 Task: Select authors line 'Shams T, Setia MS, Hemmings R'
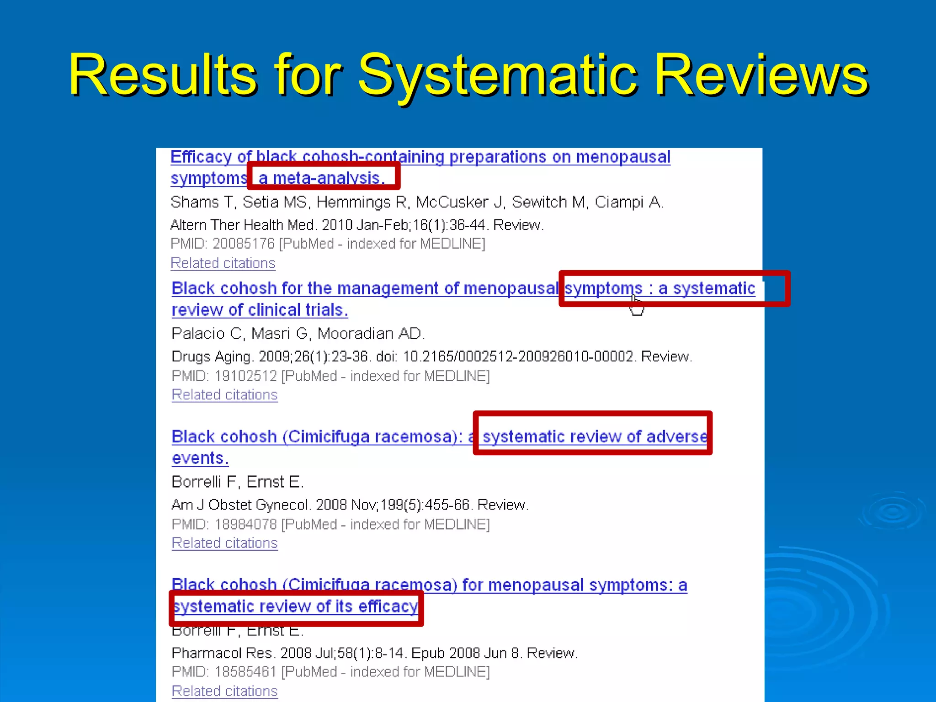[x=417, y=202]
